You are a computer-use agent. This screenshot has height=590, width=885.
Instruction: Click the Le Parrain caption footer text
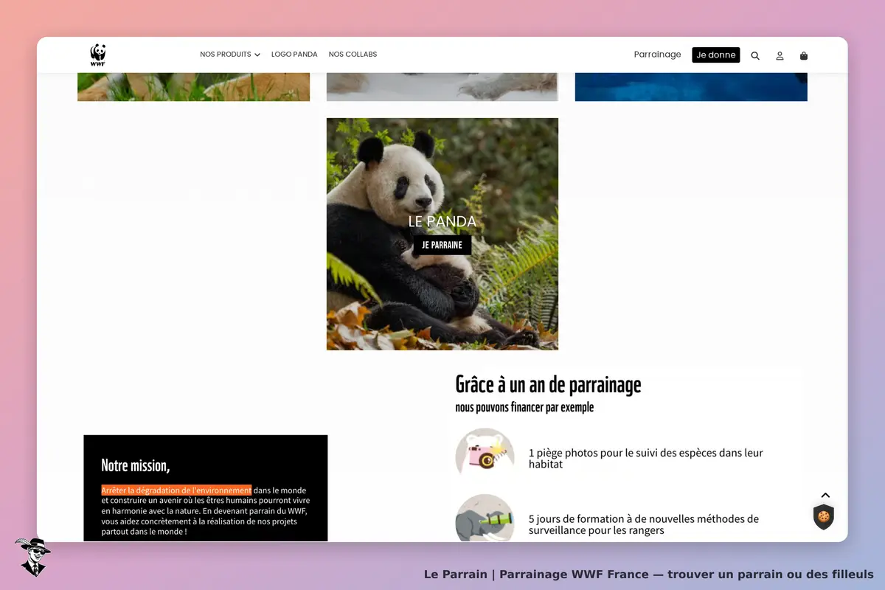point(649,575)
